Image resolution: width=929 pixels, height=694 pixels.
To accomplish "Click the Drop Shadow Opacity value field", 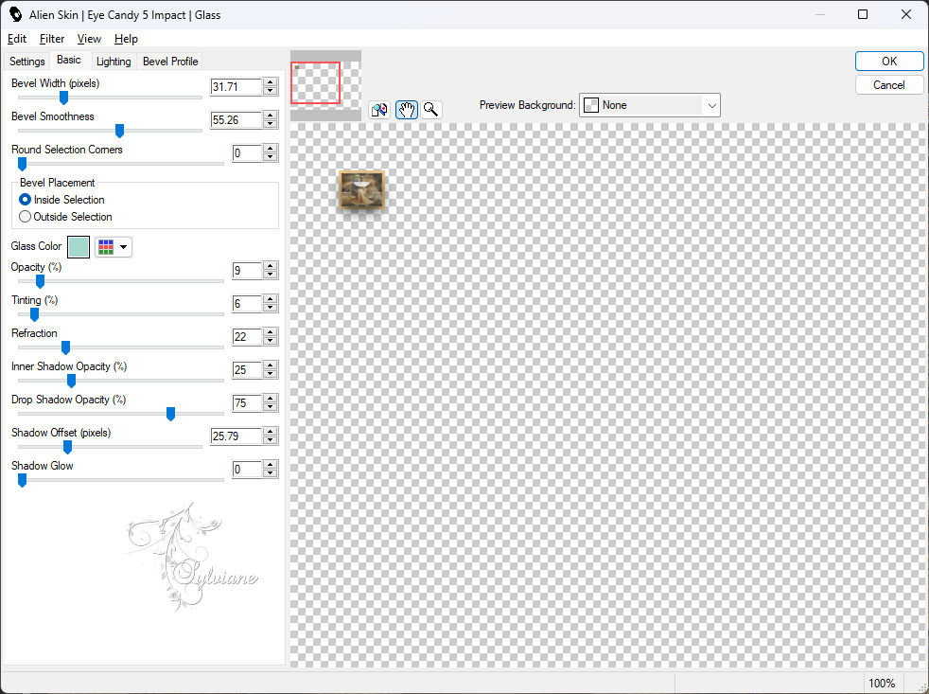I will 247,403.
